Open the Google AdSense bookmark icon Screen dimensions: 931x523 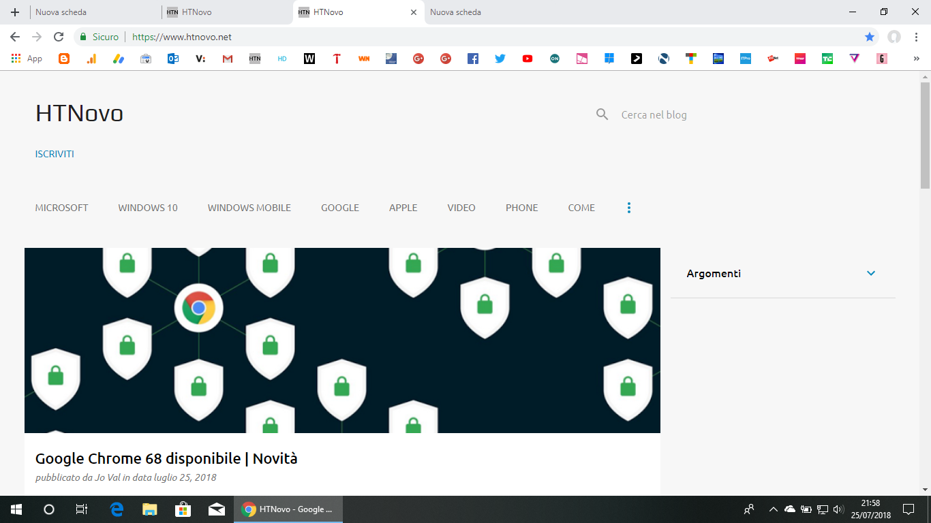[x=119, y=59]
